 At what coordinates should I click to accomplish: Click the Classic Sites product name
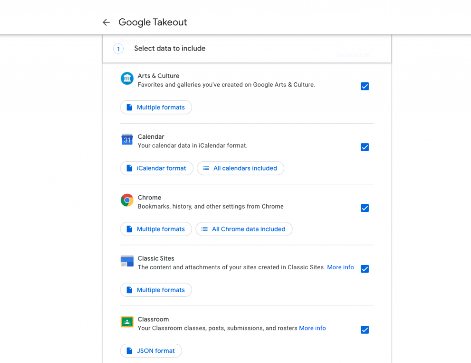coord(156,259)
